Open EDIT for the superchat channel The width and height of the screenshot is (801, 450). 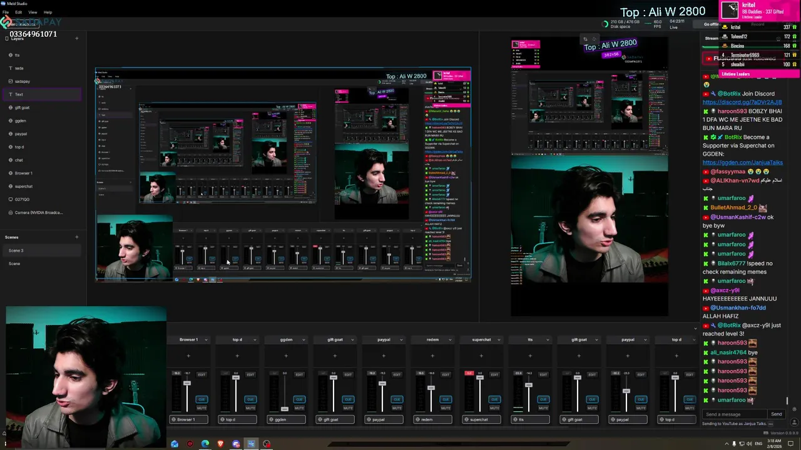coord(494,374)
